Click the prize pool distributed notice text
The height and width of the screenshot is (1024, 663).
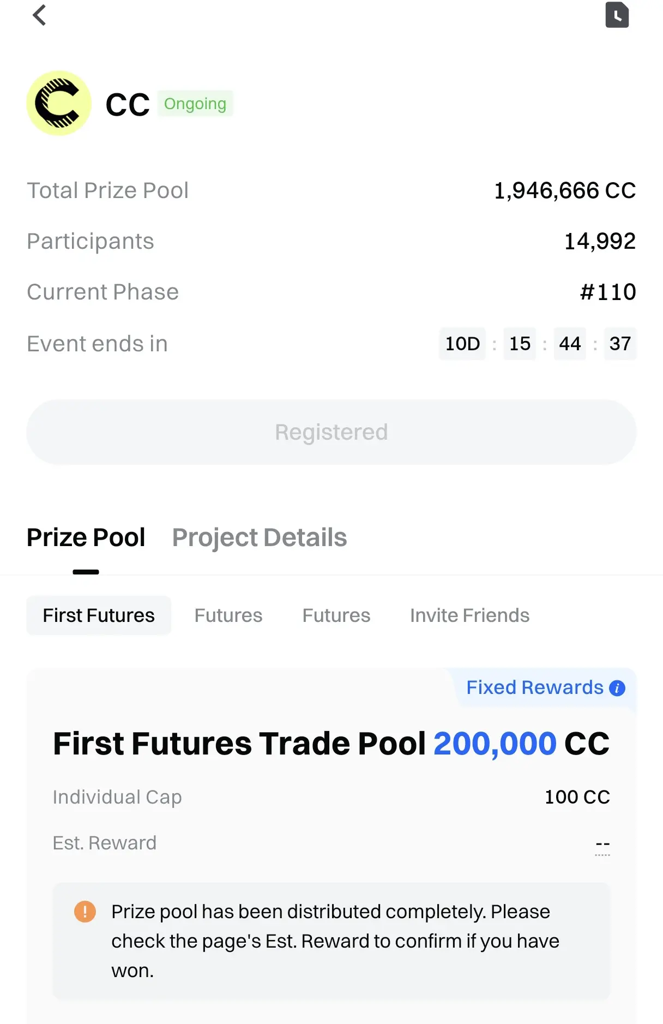point(335,941)
